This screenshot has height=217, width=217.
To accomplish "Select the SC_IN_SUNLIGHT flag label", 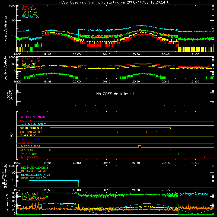I will coord(31,128).
